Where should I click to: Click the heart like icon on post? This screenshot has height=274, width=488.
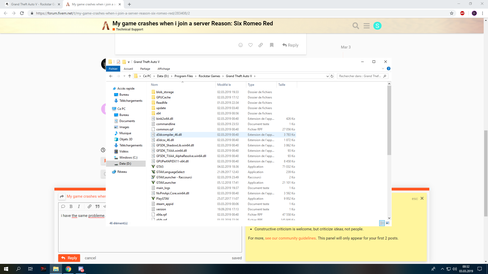(250, 45)
